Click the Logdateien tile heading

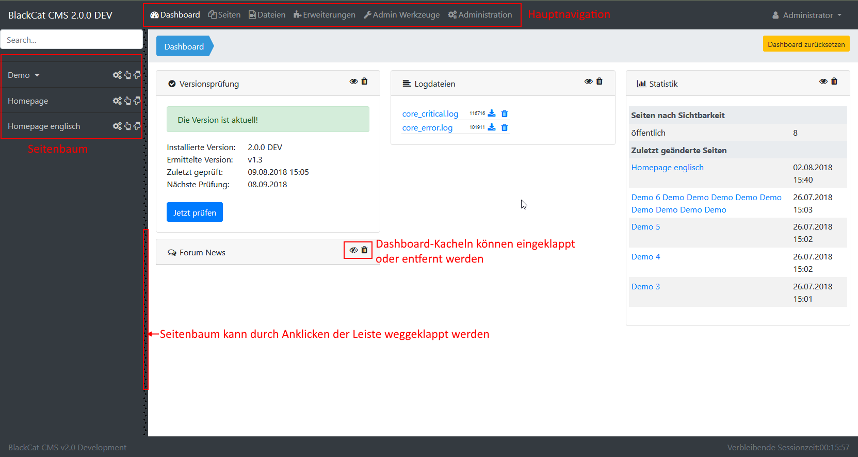coord(435,84)
